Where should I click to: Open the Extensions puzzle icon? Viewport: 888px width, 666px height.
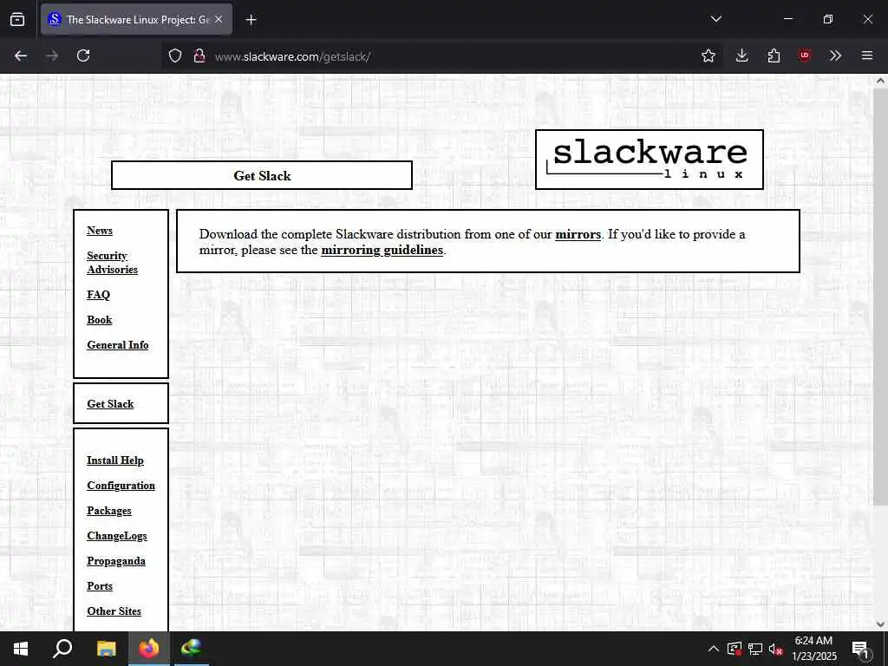774,56
